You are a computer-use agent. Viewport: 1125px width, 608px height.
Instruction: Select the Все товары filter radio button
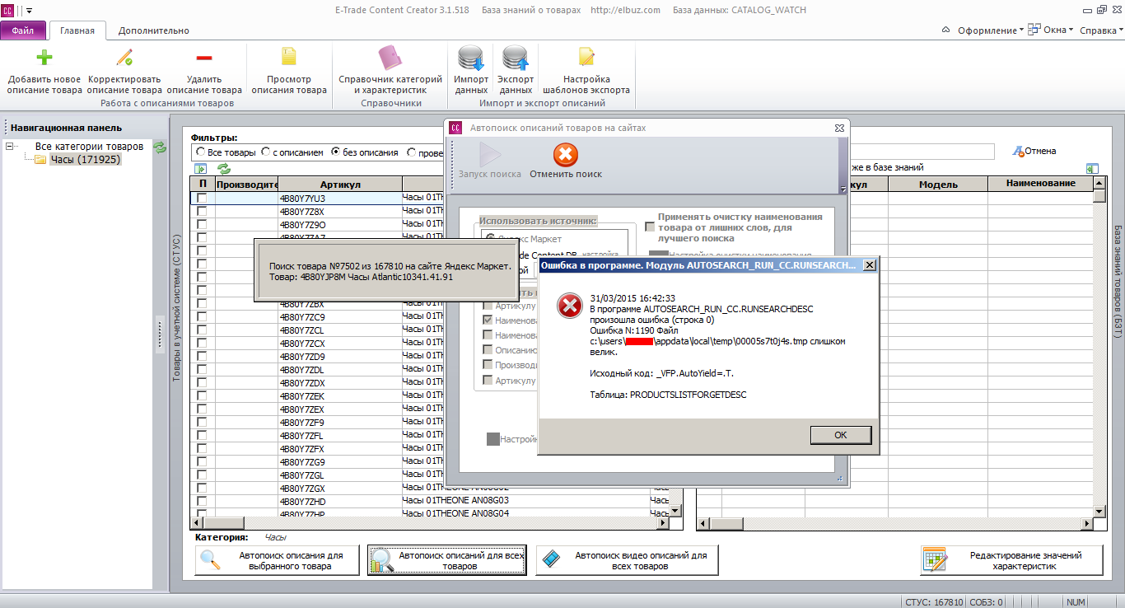[x=201, y=152]
